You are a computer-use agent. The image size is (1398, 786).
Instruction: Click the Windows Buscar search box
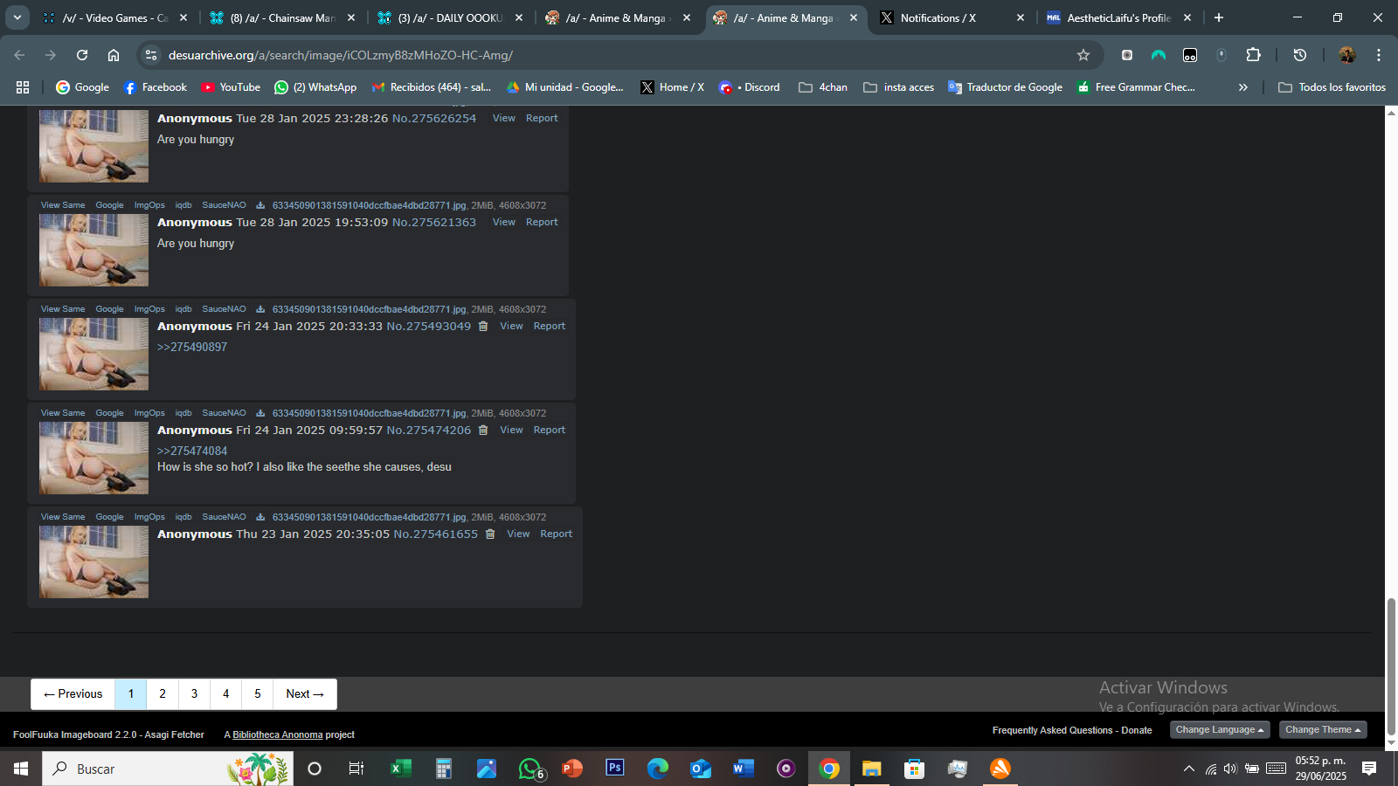(168, 769)
